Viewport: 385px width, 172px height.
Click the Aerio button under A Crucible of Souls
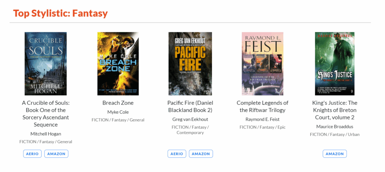click(32, 154)
